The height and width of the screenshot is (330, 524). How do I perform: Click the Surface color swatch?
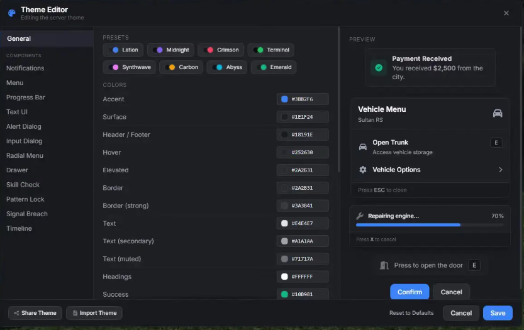284,117
